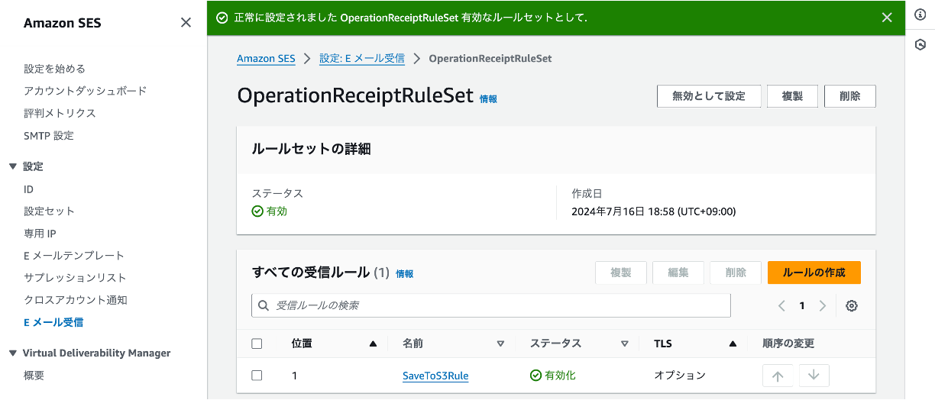The height and width of the screenshot is (400, 935).
Task: Go to previous page of receipt rules
Action: point(781,305)
